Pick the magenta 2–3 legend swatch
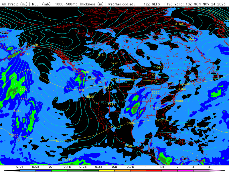The image size is (229, 172). point(185,171)
